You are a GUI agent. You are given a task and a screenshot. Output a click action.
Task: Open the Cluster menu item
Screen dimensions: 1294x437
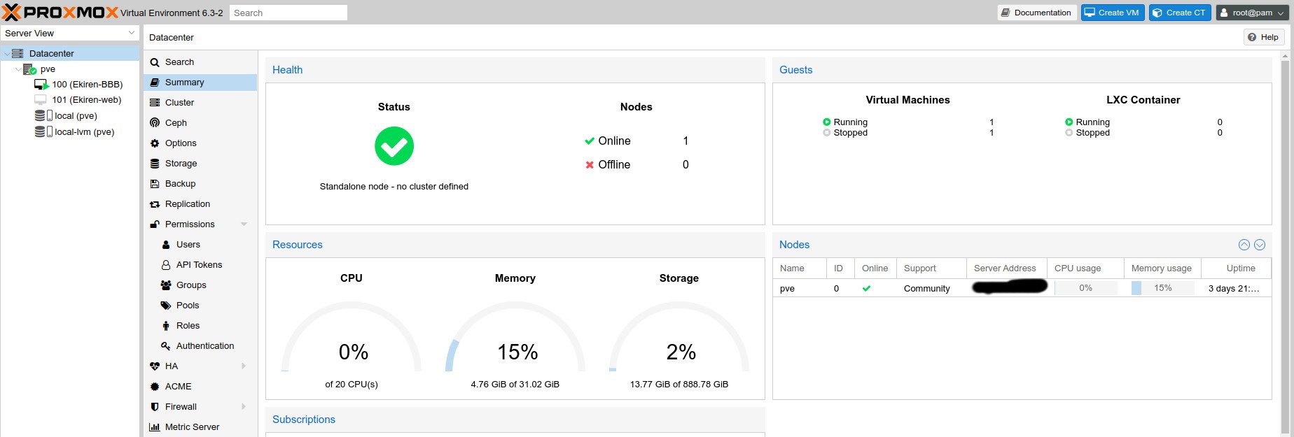200,103
